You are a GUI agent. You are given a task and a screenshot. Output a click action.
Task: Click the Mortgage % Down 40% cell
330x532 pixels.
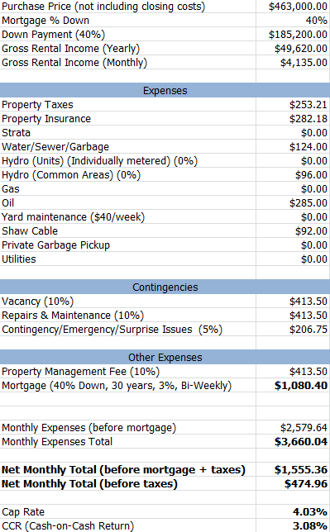click(x=293, y=21)
